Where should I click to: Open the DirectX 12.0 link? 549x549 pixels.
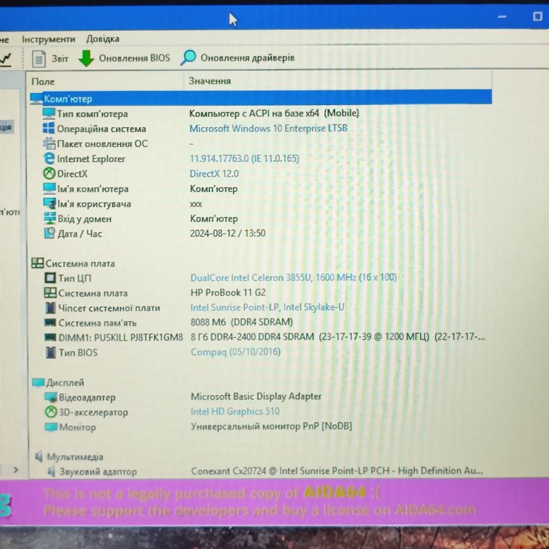(x=214, y=173)
